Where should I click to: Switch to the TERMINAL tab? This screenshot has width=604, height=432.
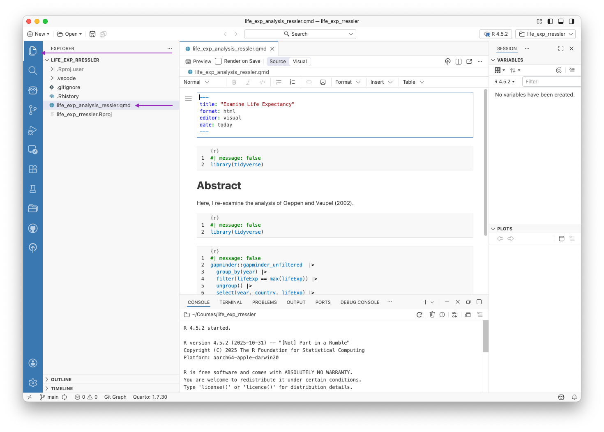(231, 302)
